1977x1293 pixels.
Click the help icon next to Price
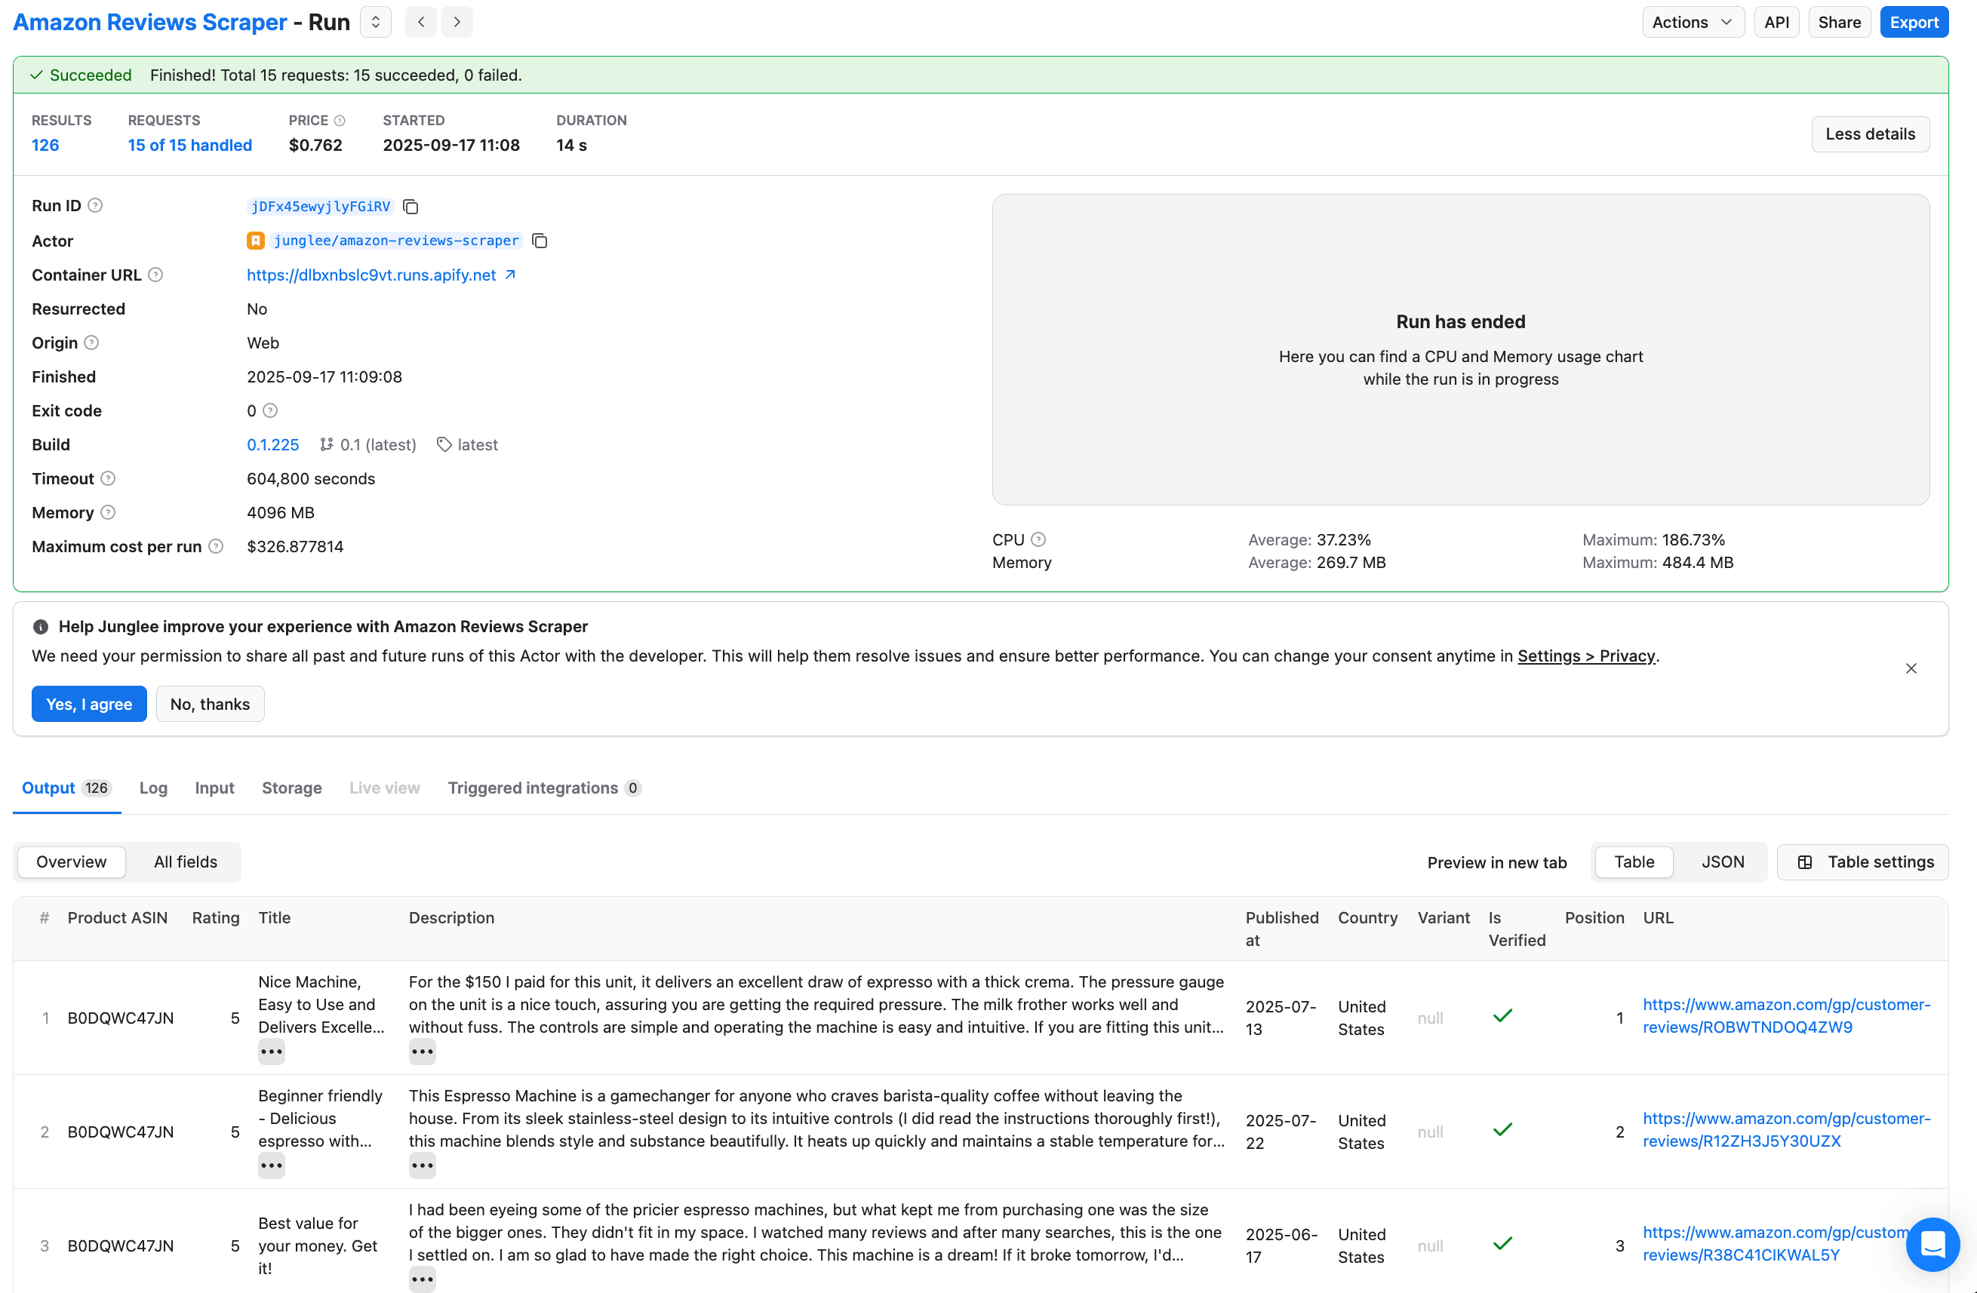coord(339,121)
